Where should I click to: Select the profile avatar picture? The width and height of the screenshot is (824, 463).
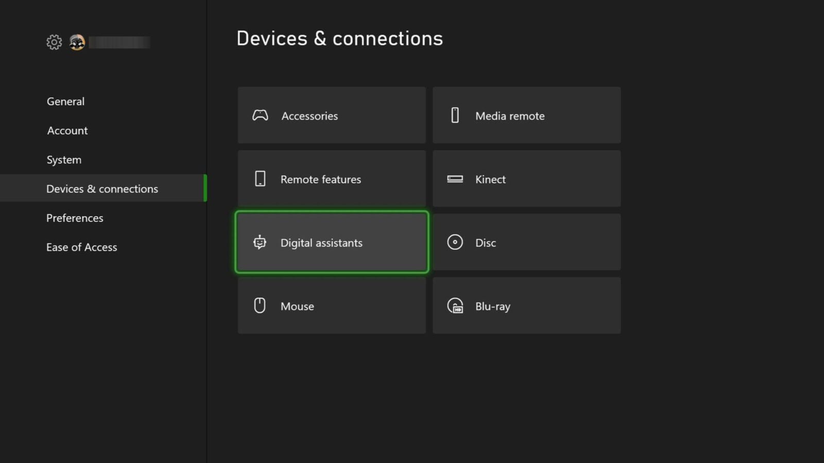(77, 42)
